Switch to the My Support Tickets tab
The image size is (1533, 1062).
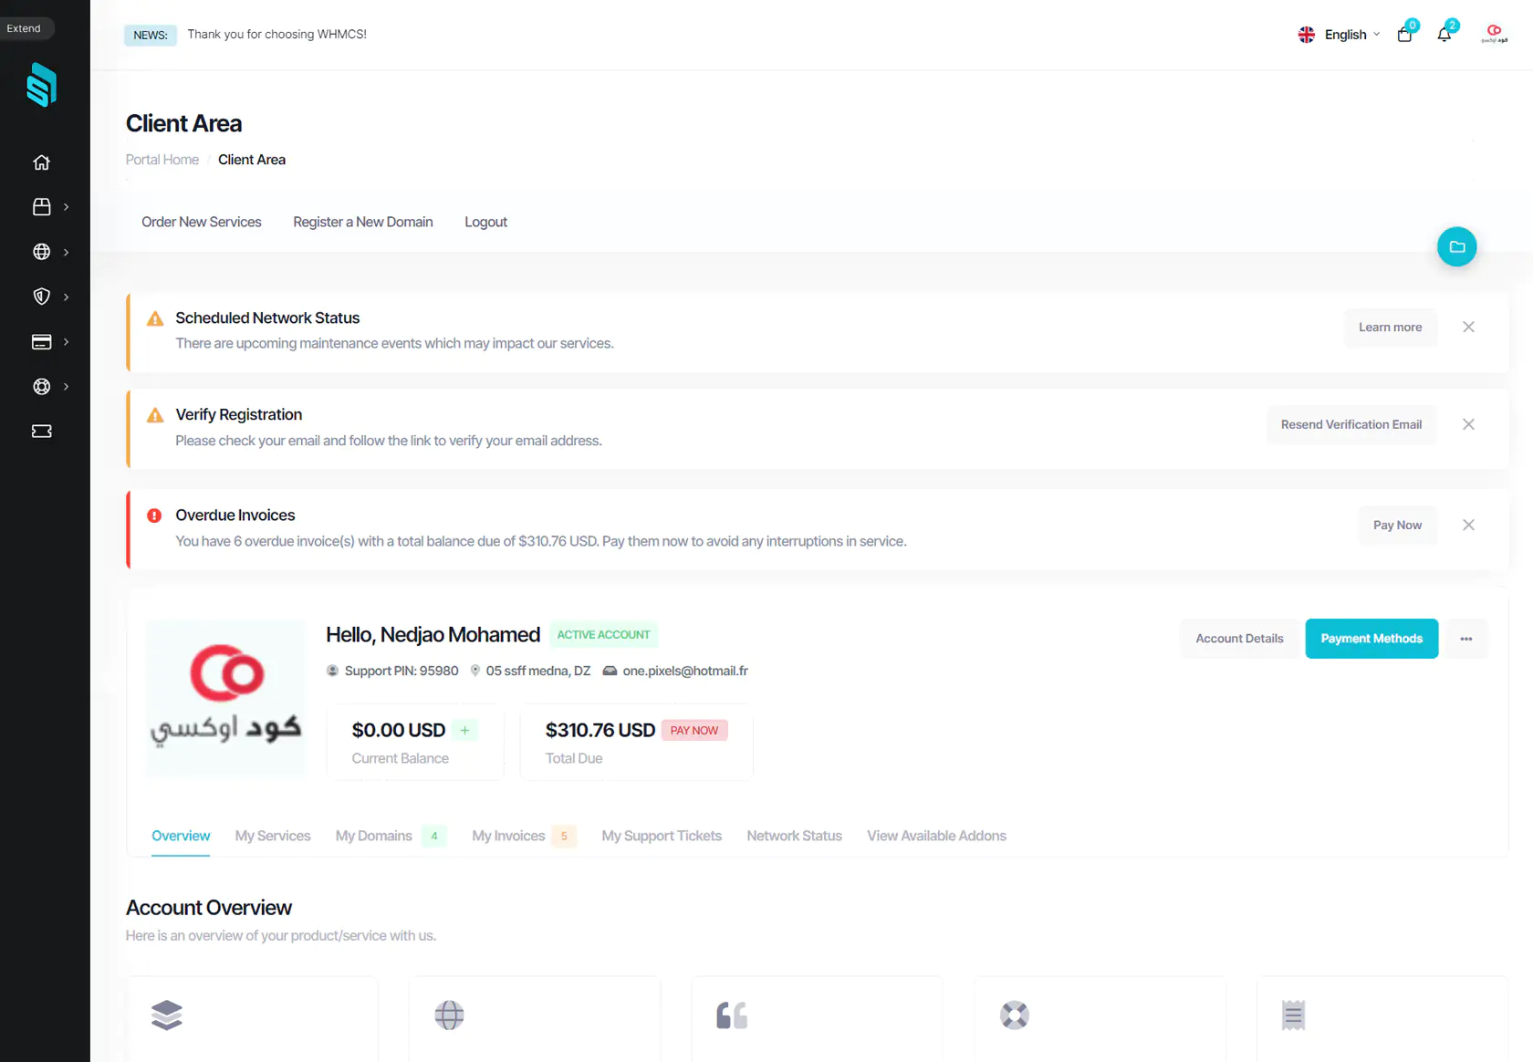662,836
